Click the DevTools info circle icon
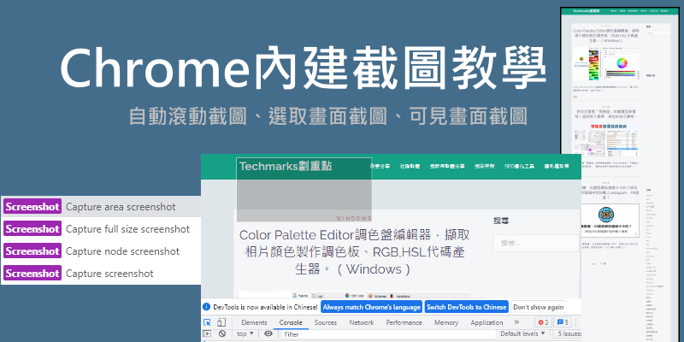This screenshot has height=342, width=684. (207, 307)
